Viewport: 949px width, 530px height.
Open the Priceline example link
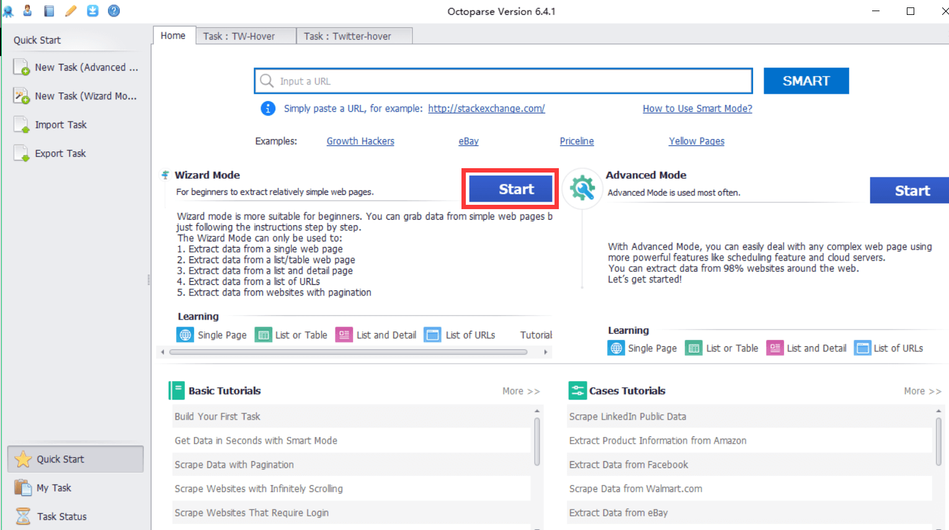click(577, 141)
